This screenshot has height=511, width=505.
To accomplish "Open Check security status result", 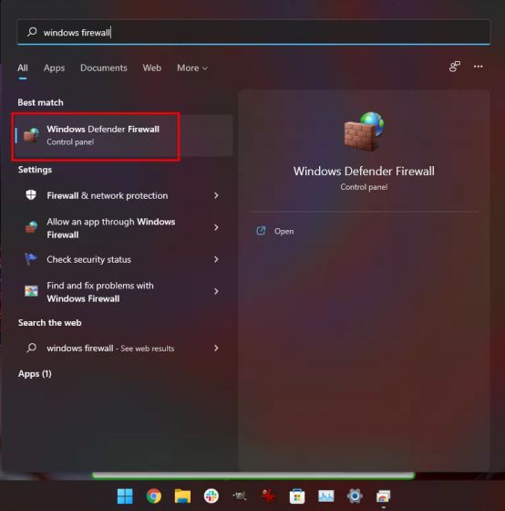I will click(122, 259).
